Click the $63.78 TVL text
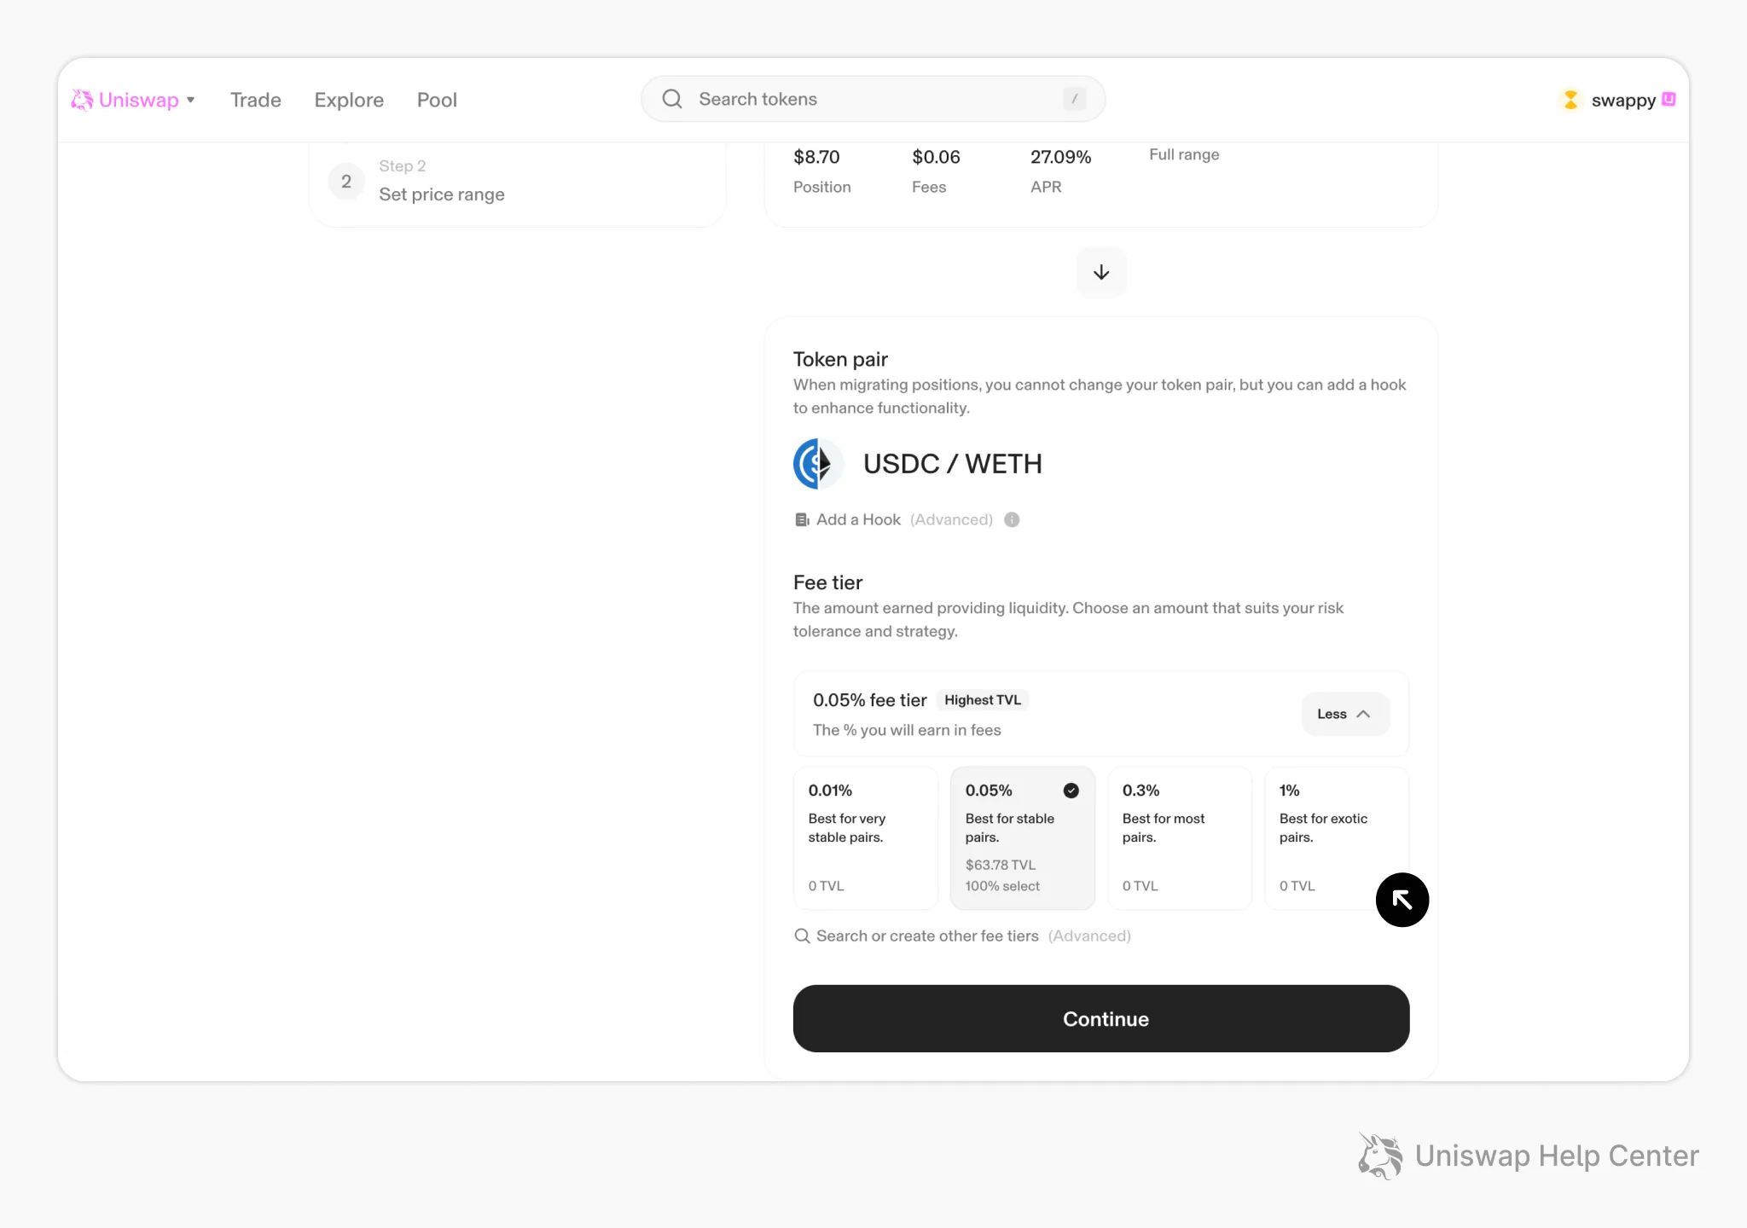 1001,865
